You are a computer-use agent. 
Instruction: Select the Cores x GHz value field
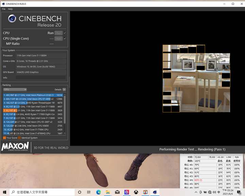[41, 61]
